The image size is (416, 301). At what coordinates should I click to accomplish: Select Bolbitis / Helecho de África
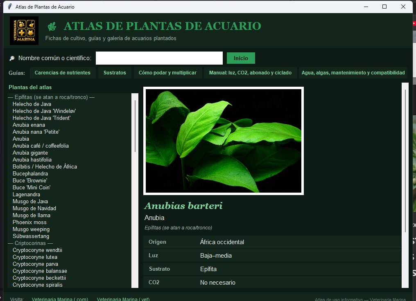45,167
